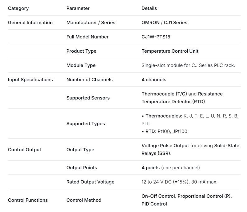Select the General Information category cell
This screenshot has height=212, width=247.
coord(30,23)
